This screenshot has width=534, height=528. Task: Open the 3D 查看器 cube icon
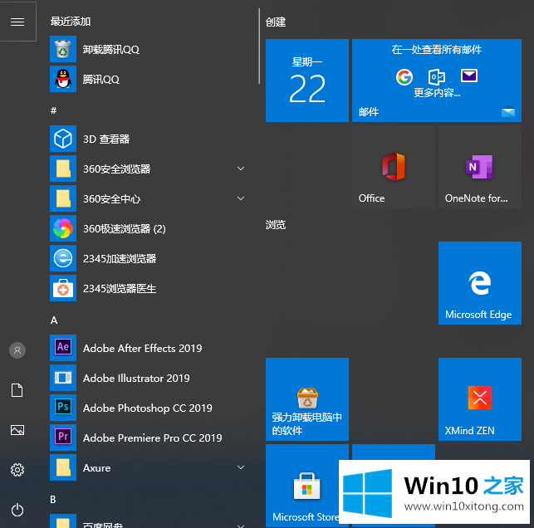tap(63, 139)
